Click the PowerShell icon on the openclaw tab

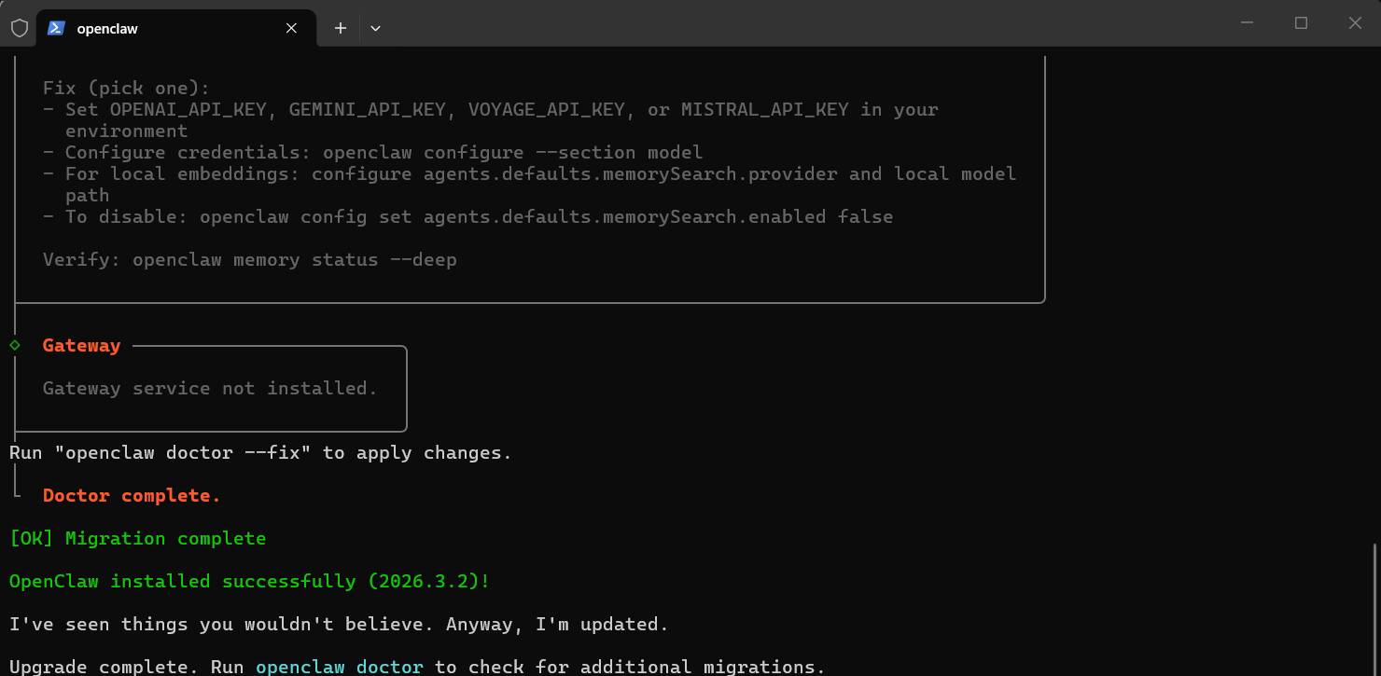click(56, 28)
